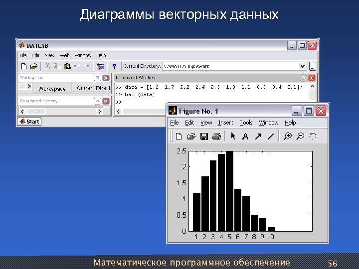Open the Tools menu in Figure No. 1
Viewport: 359px width, 269px height.
(x=246, y=123)
